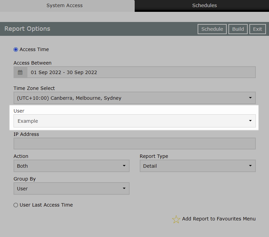Switch to the System Access tab

click(x=67, y=6)
